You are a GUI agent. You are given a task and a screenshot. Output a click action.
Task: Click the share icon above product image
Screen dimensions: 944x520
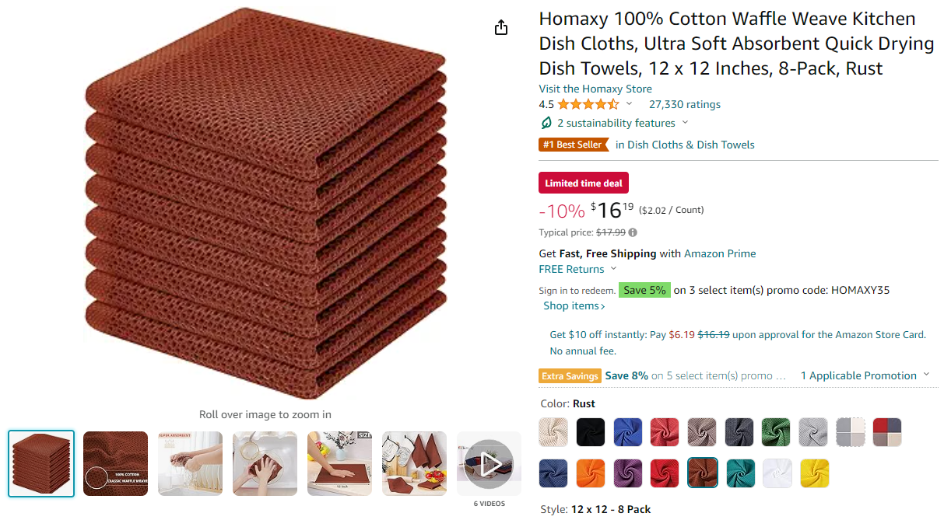point(501,28)
